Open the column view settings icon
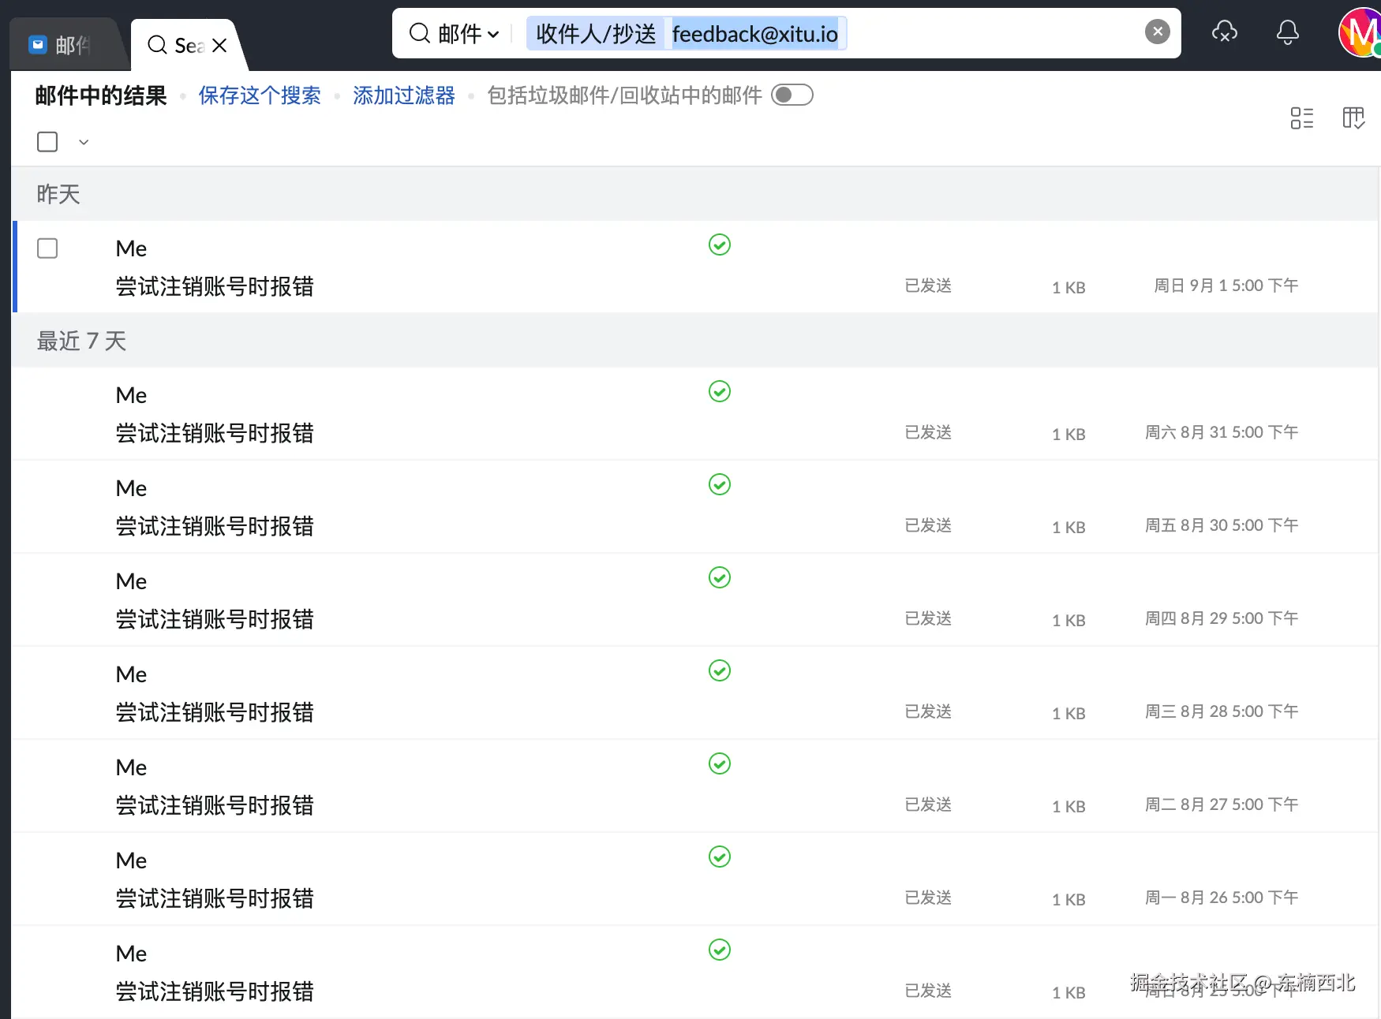This screenshot has width=1381, height=1019. 1353,118
